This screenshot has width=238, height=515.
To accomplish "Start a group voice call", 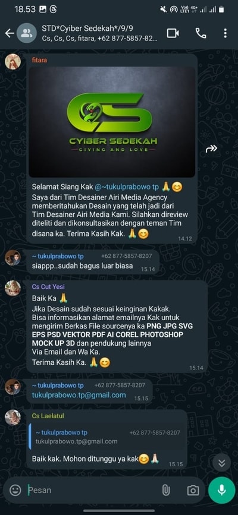I will (x=201, y=33).
